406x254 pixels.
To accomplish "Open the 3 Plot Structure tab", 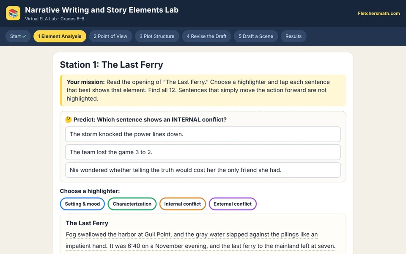I will point(157,36).
